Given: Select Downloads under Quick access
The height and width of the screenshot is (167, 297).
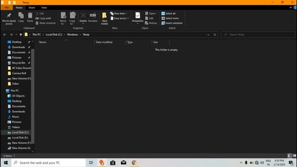Looking at the screenshot, I should coord(19,47).
